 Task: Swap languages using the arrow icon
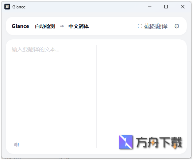click(62, 26)
